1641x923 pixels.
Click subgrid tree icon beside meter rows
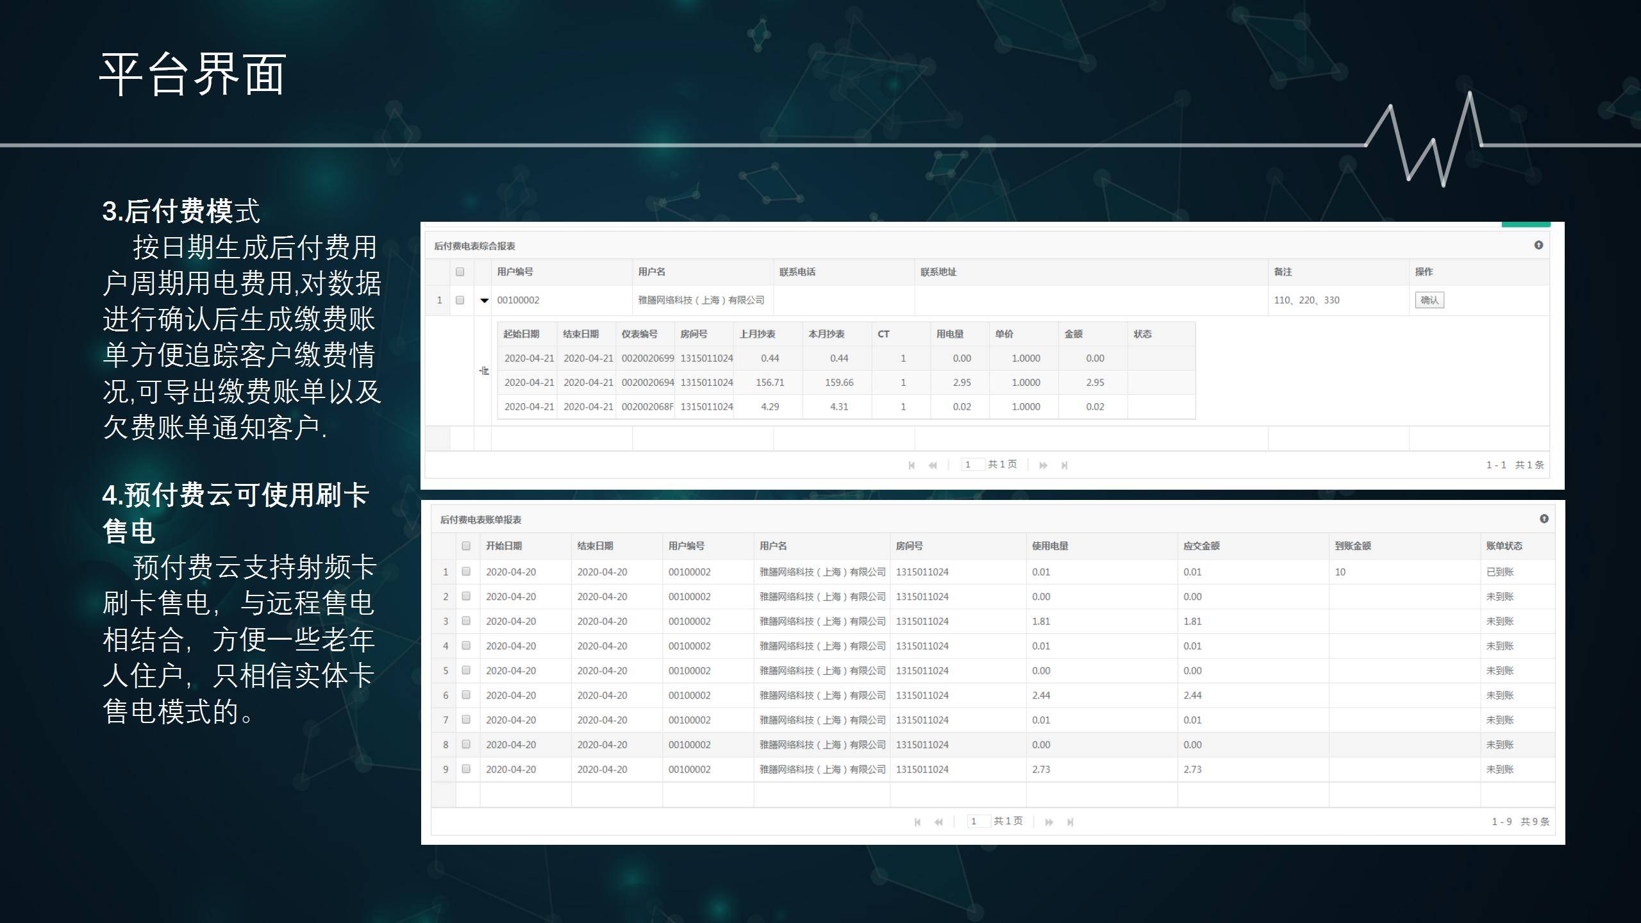click(484, 370)
